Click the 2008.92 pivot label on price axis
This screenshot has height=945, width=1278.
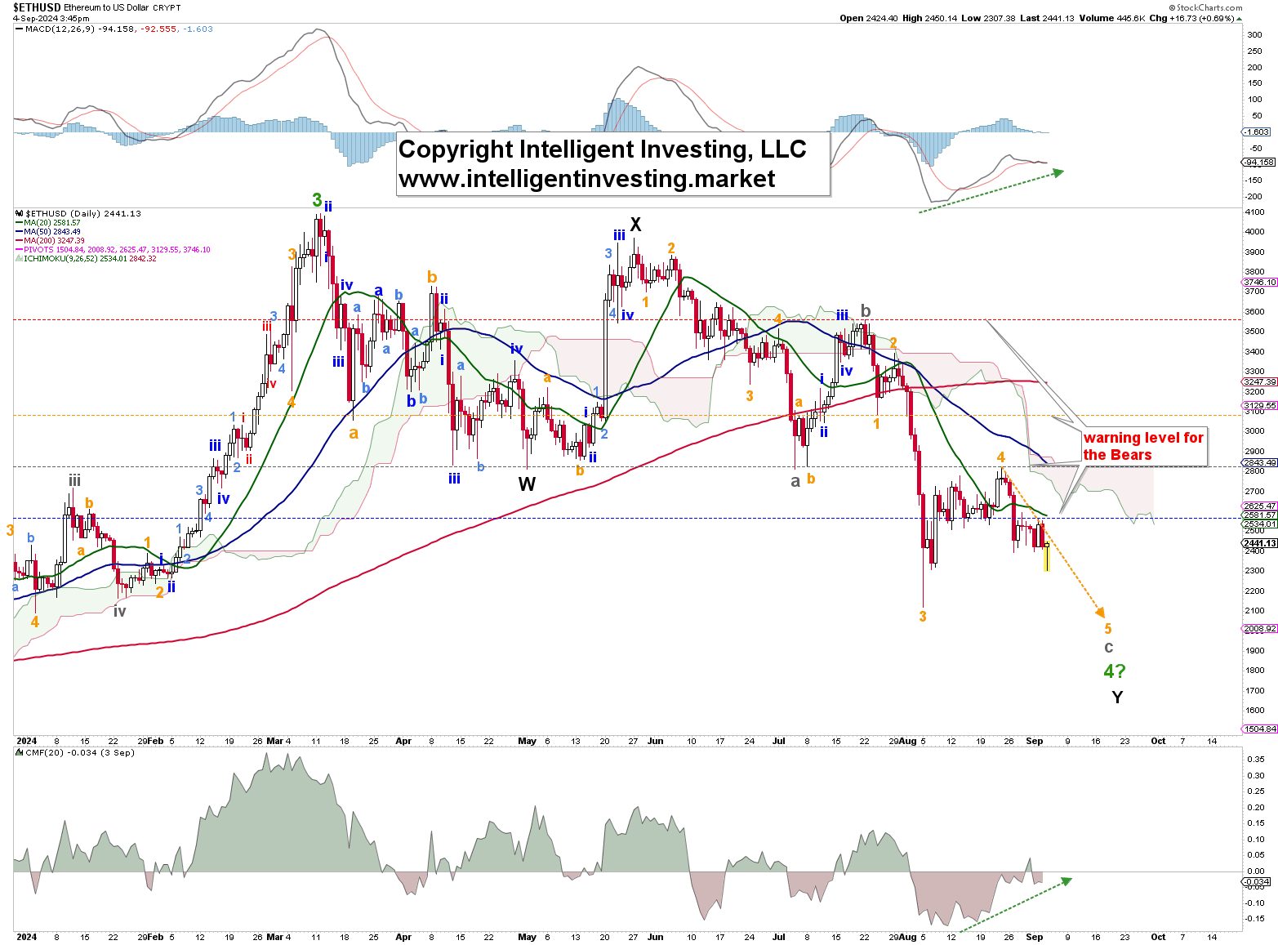tap(1259, 628)
